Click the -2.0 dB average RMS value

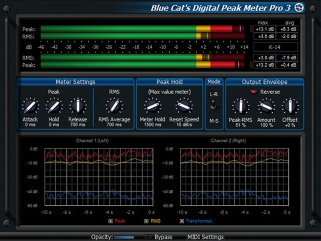(287, 36)
